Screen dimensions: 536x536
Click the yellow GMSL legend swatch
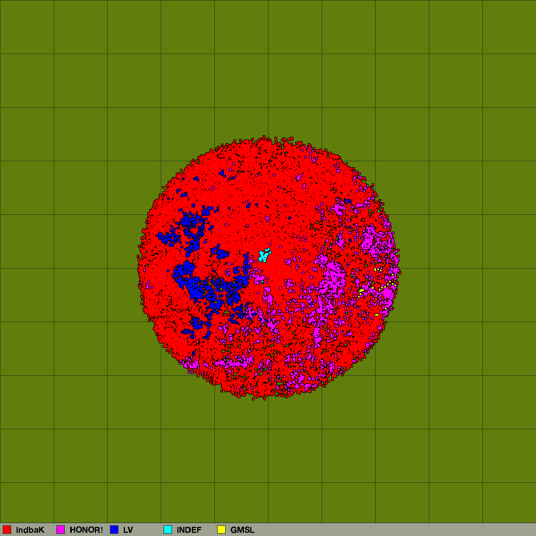click(x=221, y=530)
